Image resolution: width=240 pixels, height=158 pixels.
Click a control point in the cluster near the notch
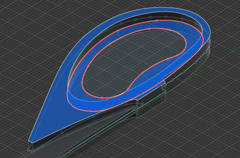[163, 88]
